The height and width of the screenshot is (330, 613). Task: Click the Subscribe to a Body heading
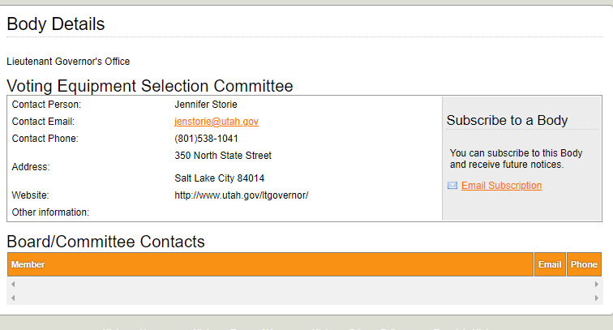pos(507,121)
